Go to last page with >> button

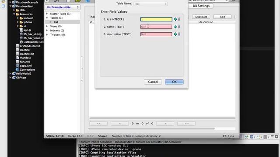(186, 123)
